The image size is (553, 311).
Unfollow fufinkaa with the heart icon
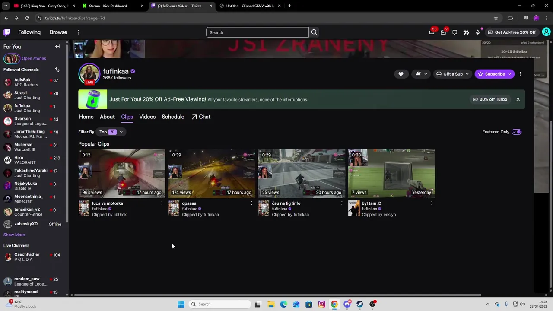[x=401, y=74]
